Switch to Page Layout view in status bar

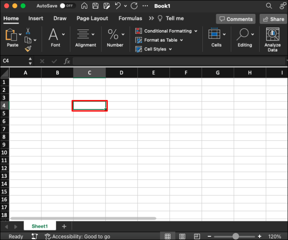[x=182, y=236]
